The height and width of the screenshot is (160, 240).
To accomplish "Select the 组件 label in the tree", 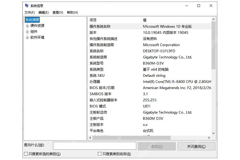I will tap(34, 31).
